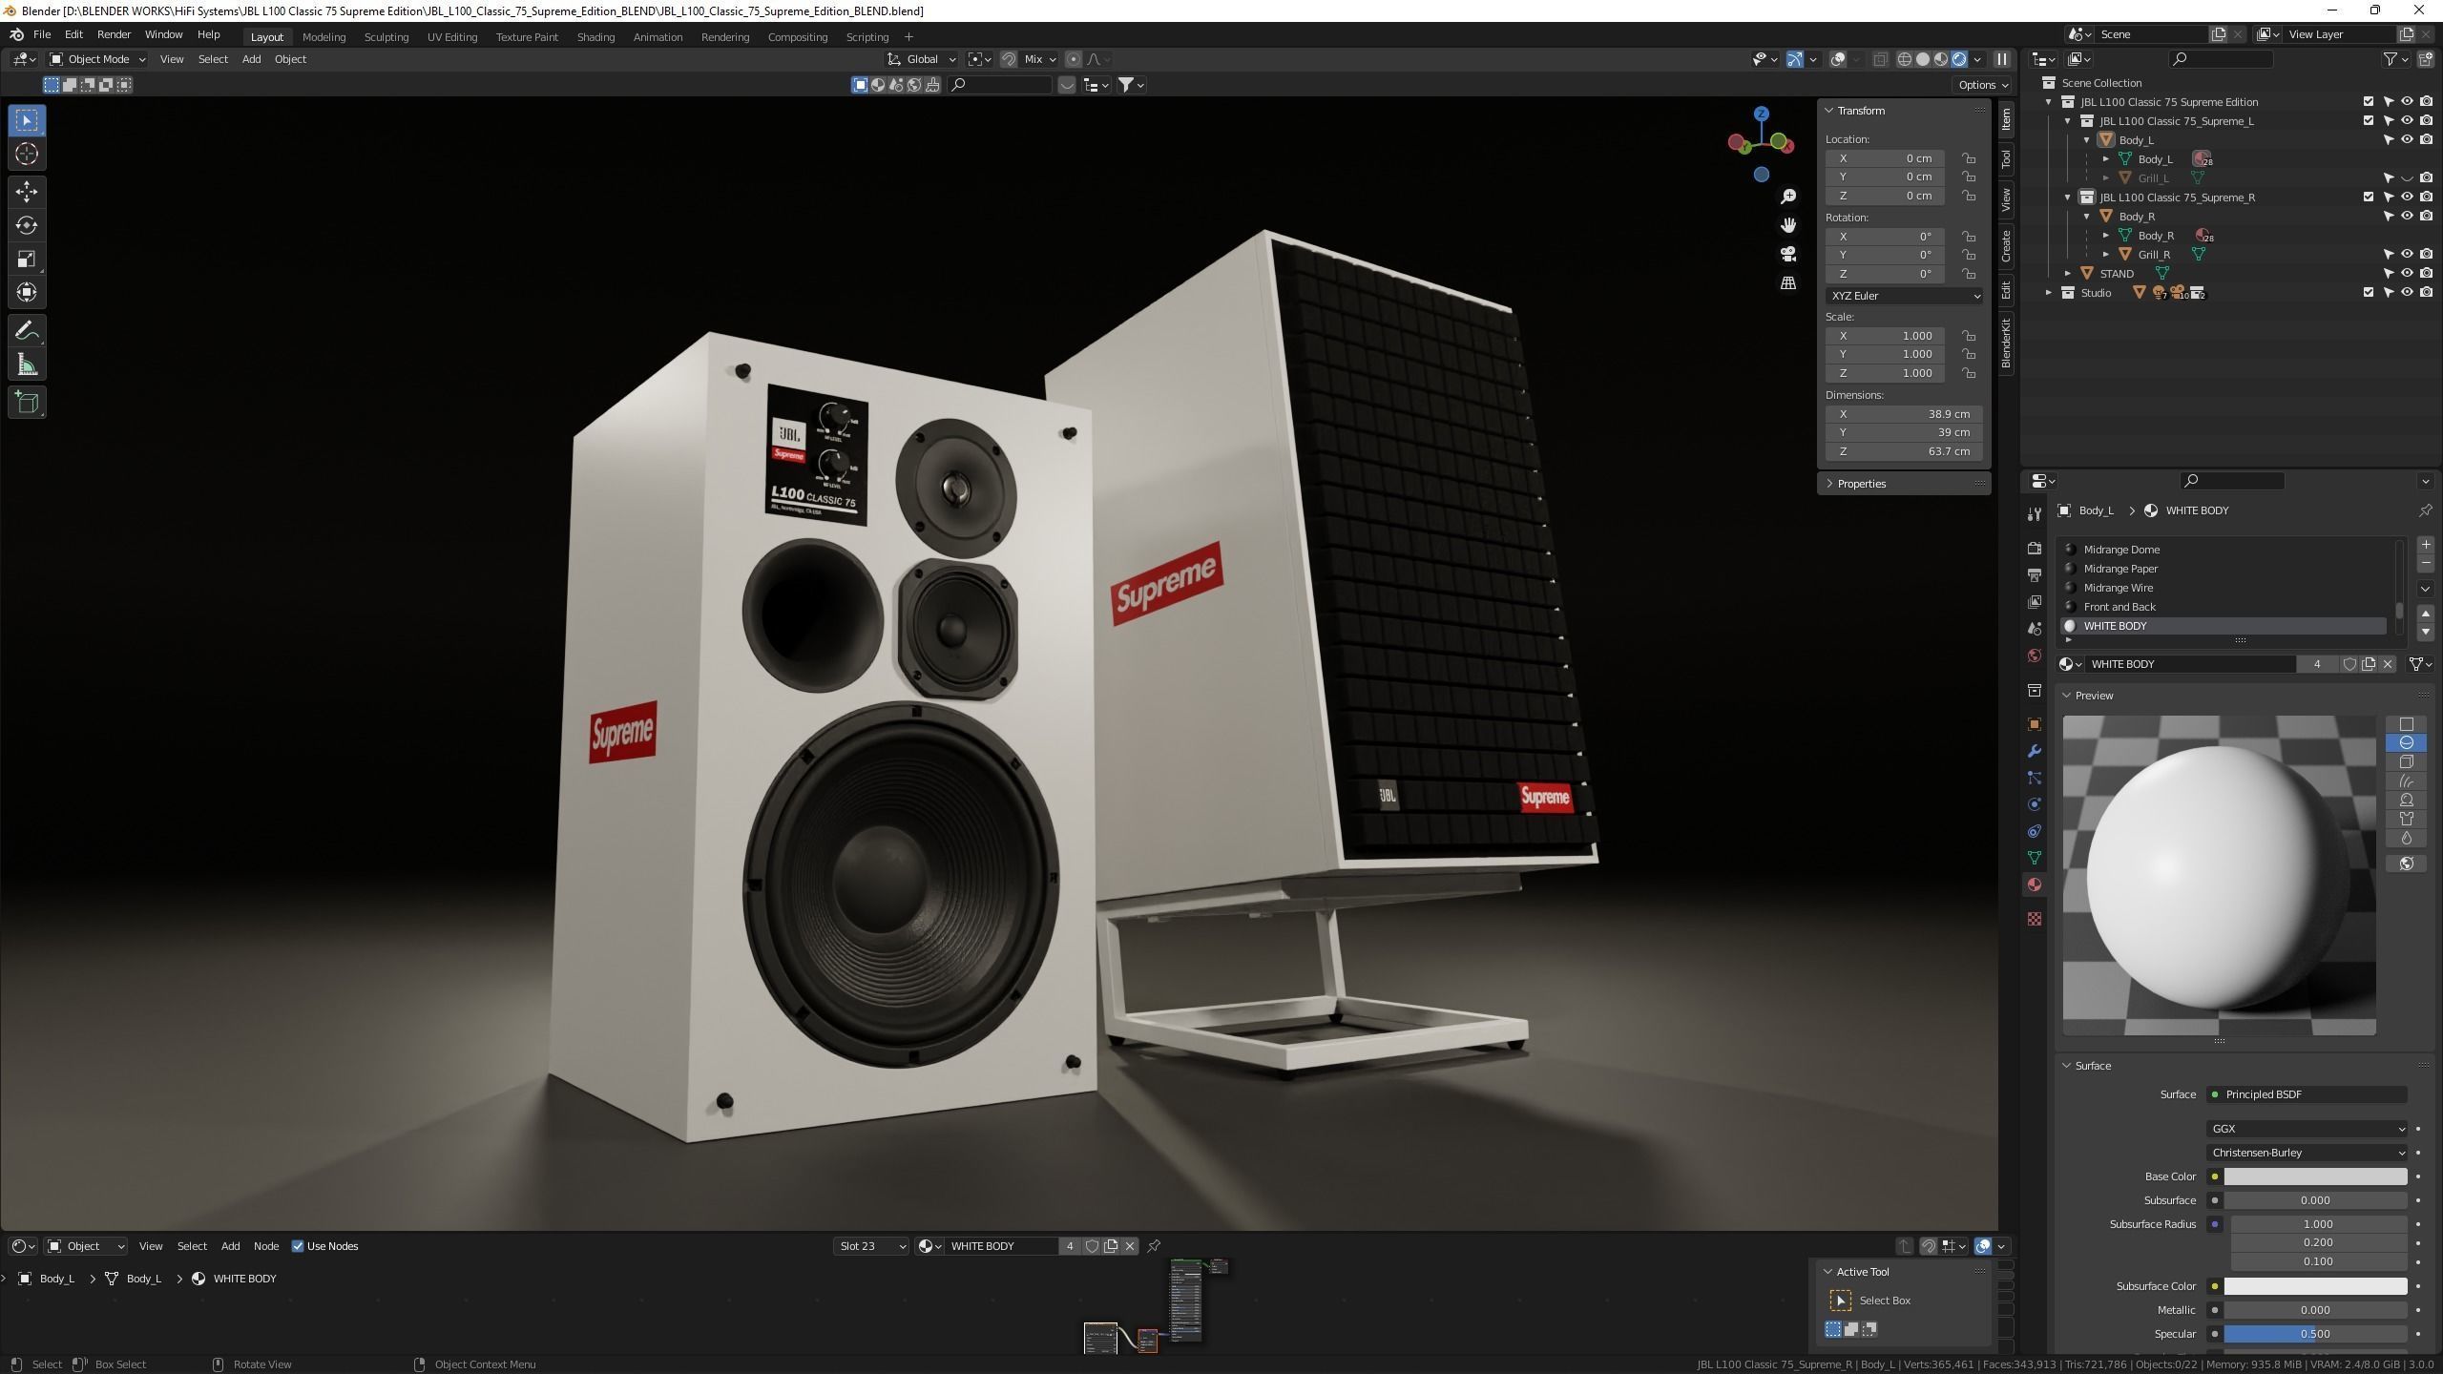Viewport: 2443px width, 1374px height.
Task: Select sphere preview shape icon
Action: [x=2407, y=743]
